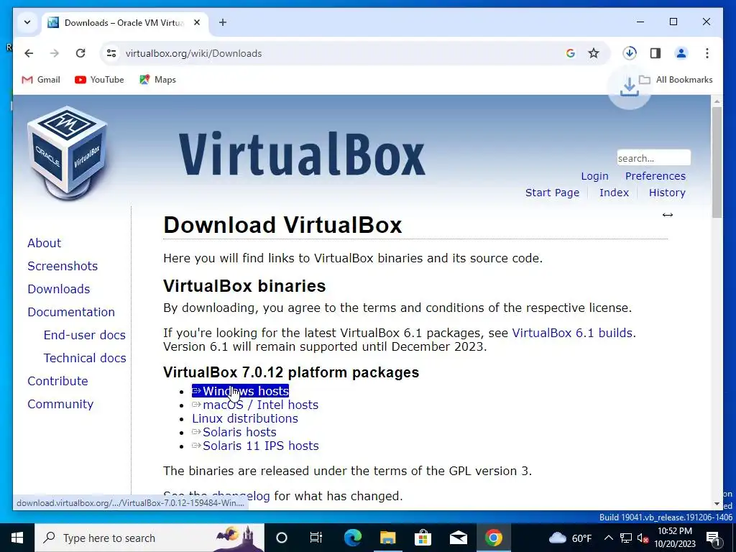Image resolution: width=736 pixels, height=552 pixels.
Task: Go to Start Page link
Action: (552, 193)
